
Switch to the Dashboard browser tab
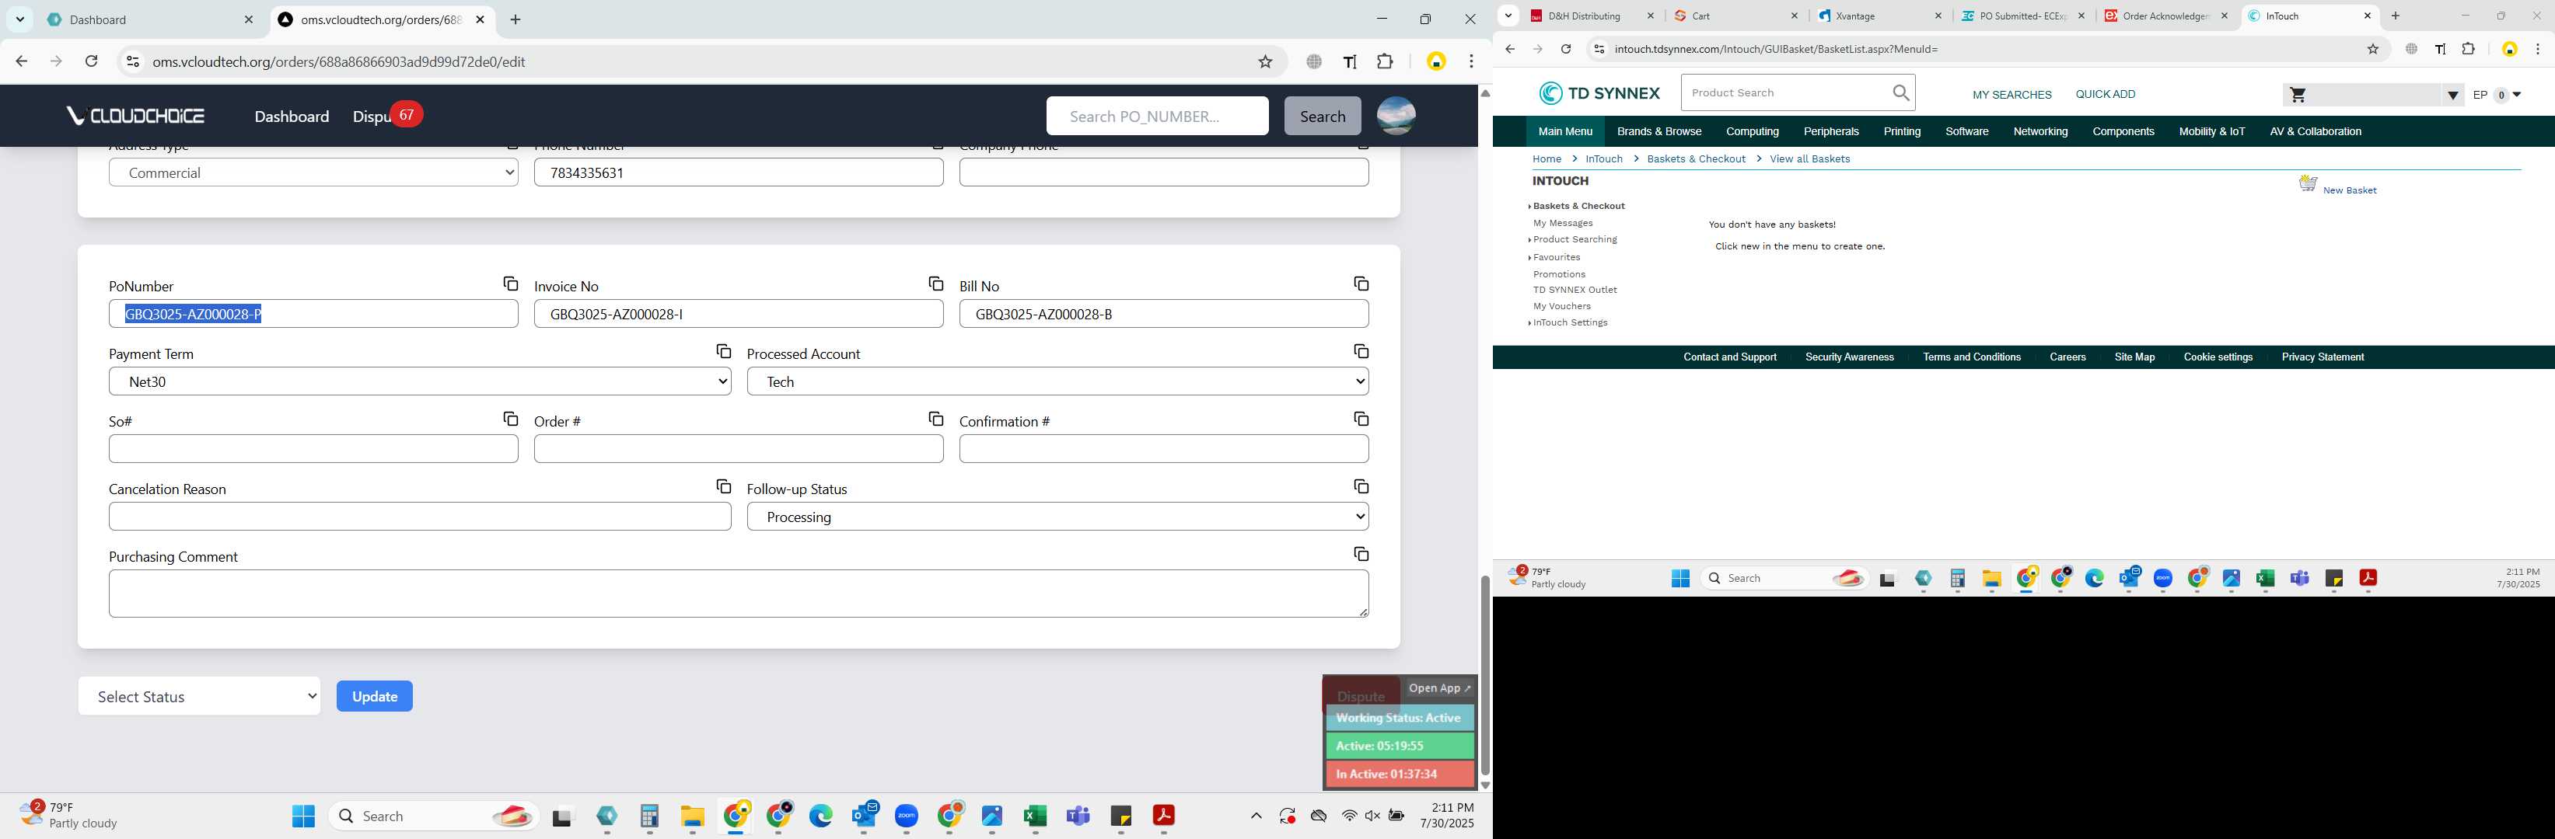tap(149, 20)
